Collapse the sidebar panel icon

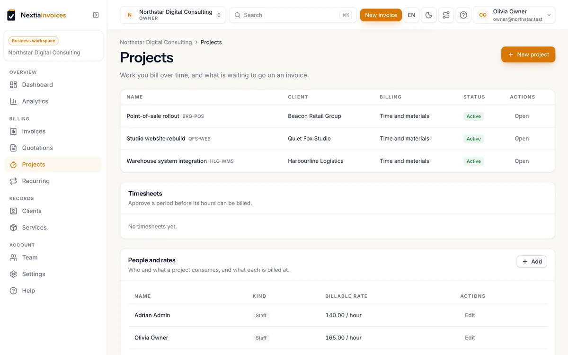(x=96, y=15)
